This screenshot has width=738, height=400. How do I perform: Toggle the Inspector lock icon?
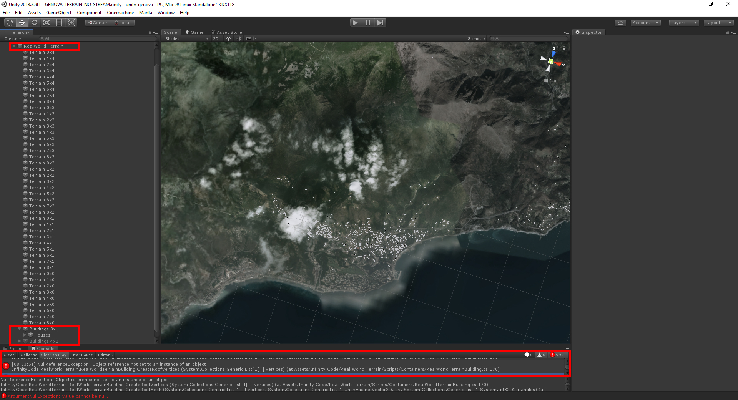(x=728, y=33)
